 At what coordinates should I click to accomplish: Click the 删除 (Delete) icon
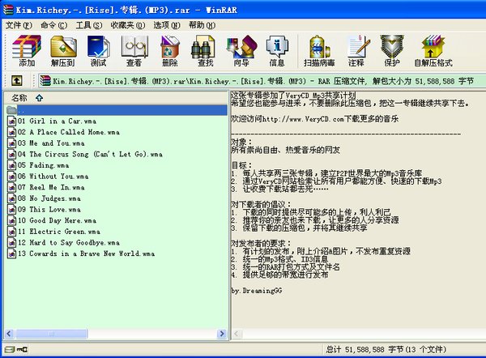[170, 51]
